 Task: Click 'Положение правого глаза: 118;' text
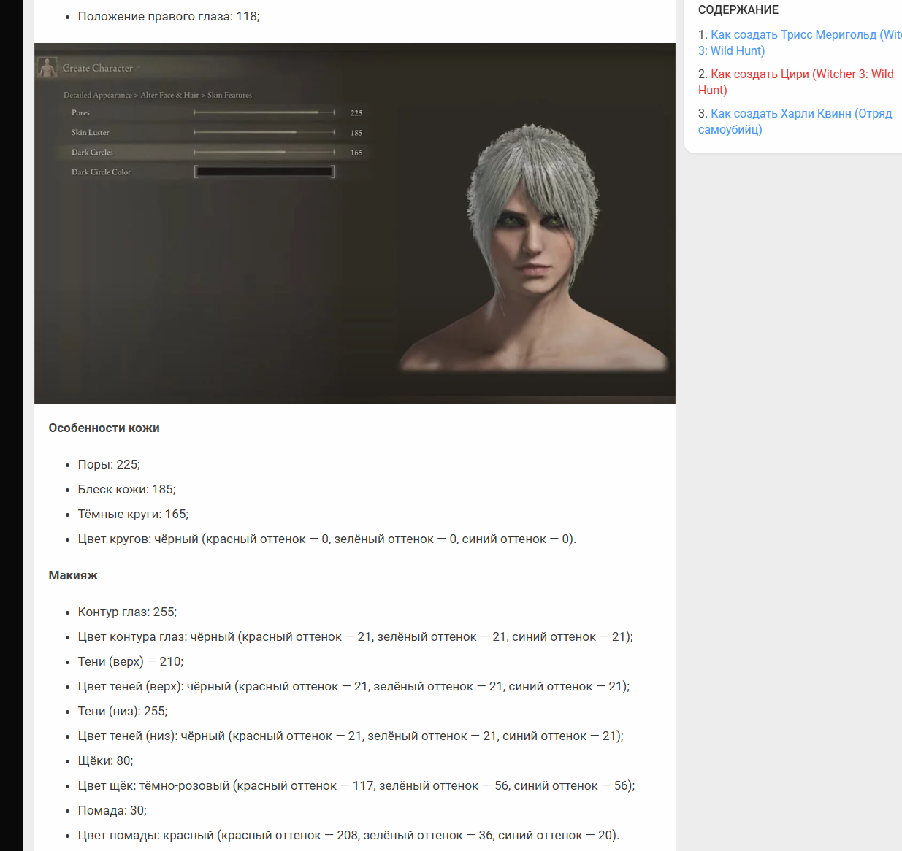[x=169, y=17]
